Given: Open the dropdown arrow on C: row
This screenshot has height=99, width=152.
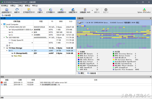Looking at the screenshot, I should [32, 43].
